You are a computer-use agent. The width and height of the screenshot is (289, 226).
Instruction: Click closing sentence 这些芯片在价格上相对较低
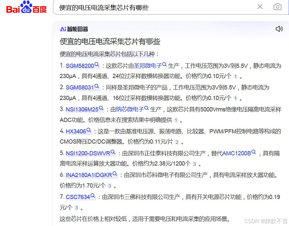93,219
